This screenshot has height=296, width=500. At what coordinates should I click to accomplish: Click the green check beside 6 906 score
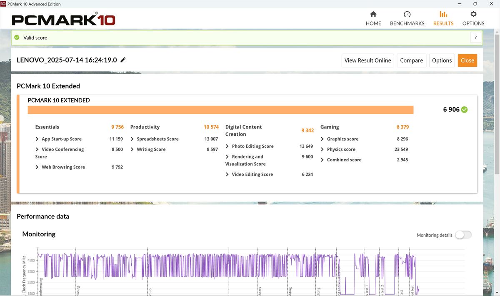coord(465,110)
